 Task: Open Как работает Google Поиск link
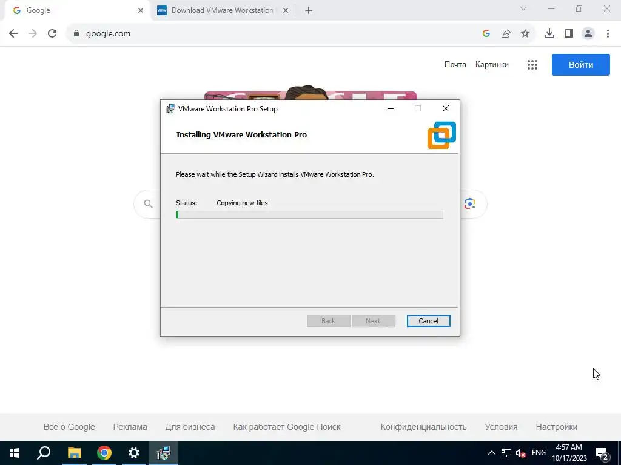(287, 427)
